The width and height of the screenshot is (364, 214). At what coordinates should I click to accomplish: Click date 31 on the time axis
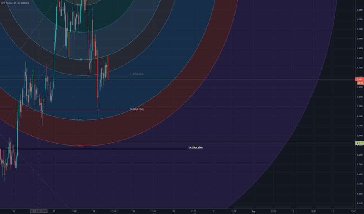click(214, 211)
